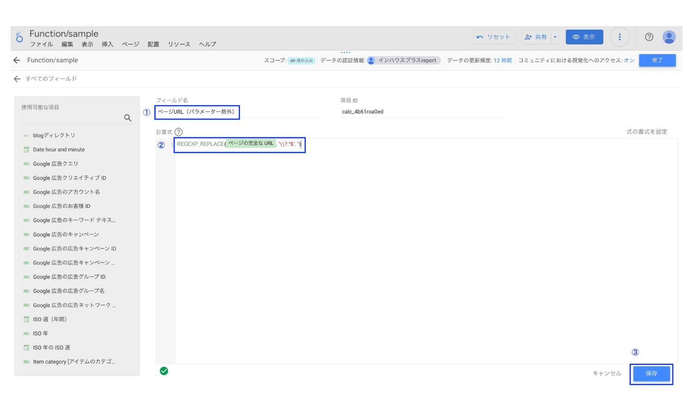Image resolution: width=693 pixels, height=416 pixels.
Task: Click inside the フィールド名 input field
Action: point(197,112)
